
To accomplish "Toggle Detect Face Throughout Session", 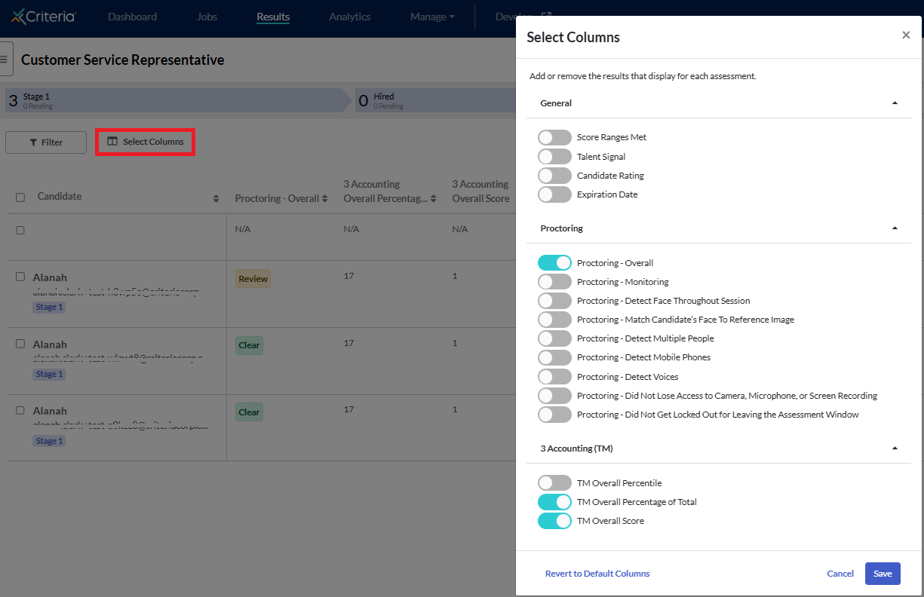I will click(554, 301).
